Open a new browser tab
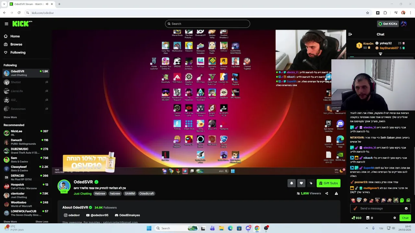This screenshot has height=233, width=415. [59, 4]
